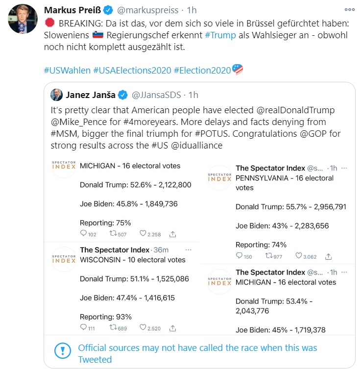Click the official sources warning notice
Viewport: 362px width, 373px height.
(x=198, y=353)
